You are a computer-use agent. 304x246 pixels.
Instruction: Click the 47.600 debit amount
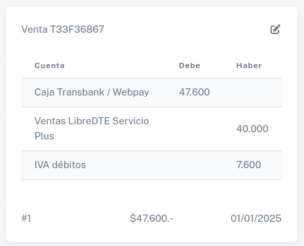pyautogui.click(x=195, y=92)
